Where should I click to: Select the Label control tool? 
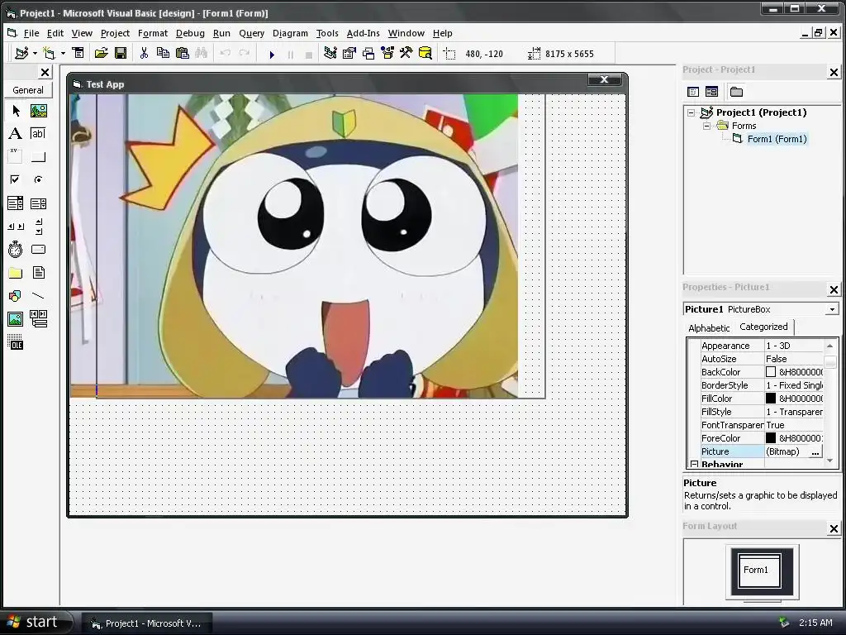tap(16, 133)
